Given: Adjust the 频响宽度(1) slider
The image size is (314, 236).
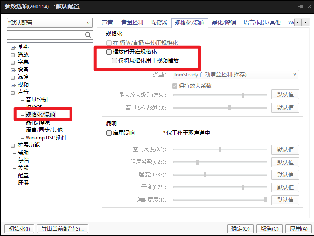Looking at the screenshot, I should (266, 200).
